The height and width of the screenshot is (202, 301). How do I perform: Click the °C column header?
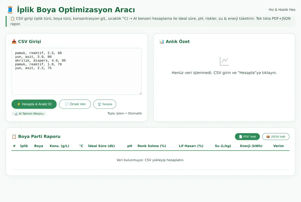(81, 146)
